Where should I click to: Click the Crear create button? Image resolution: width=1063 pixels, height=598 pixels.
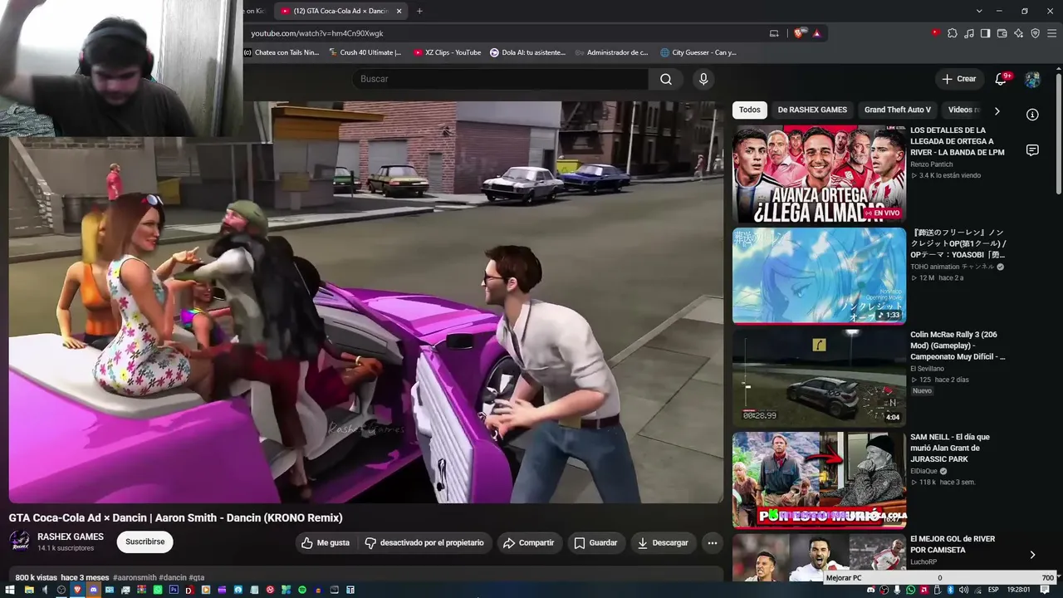(959, 79)
